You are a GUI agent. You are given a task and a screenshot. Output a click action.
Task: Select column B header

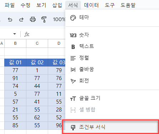pyautogui.click(x=15, y=43)
